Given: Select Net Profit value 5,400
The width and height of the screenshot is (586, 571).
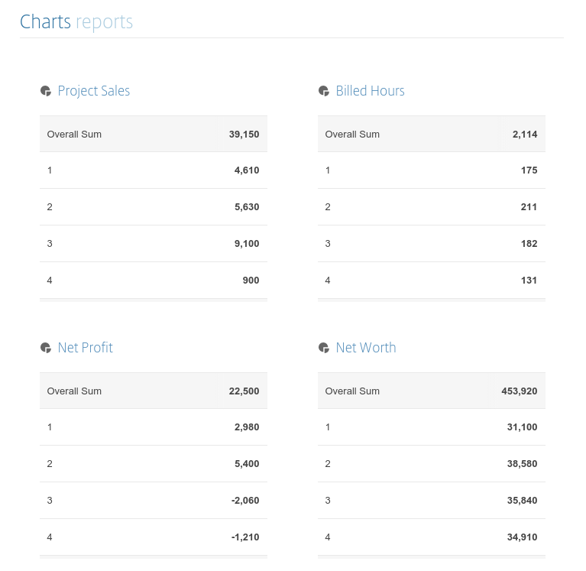Looking at the screenshot, I should [247, 464].
